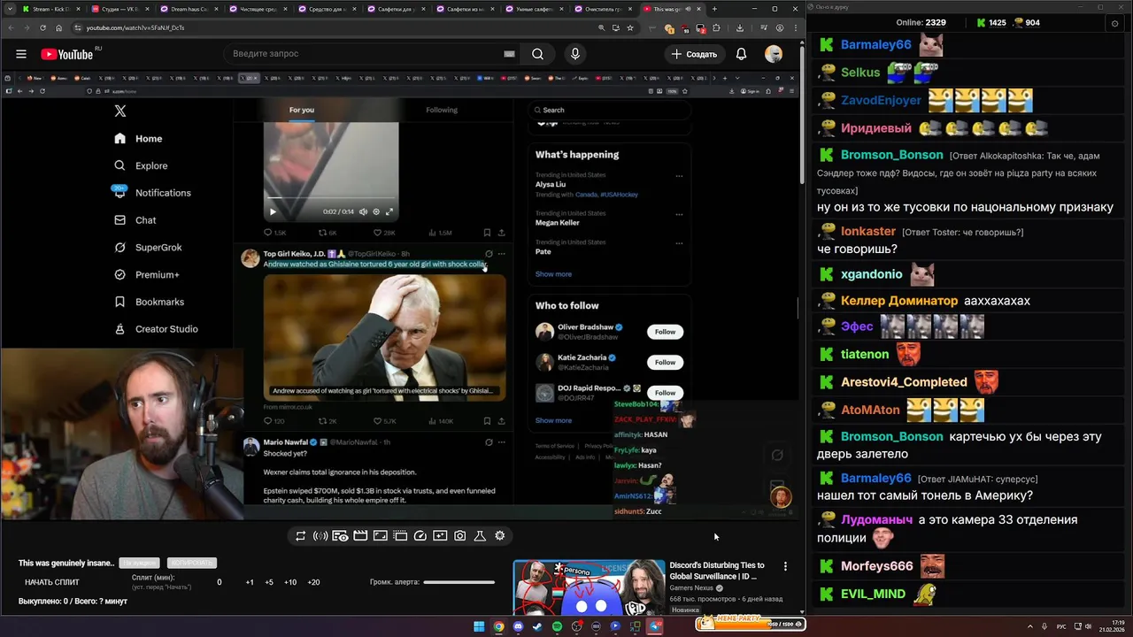The width and height of the screenshot is (1133, 637).
Task: Click the broadcast waves icon in player toolbar
Action: click(x=320, y=536)
